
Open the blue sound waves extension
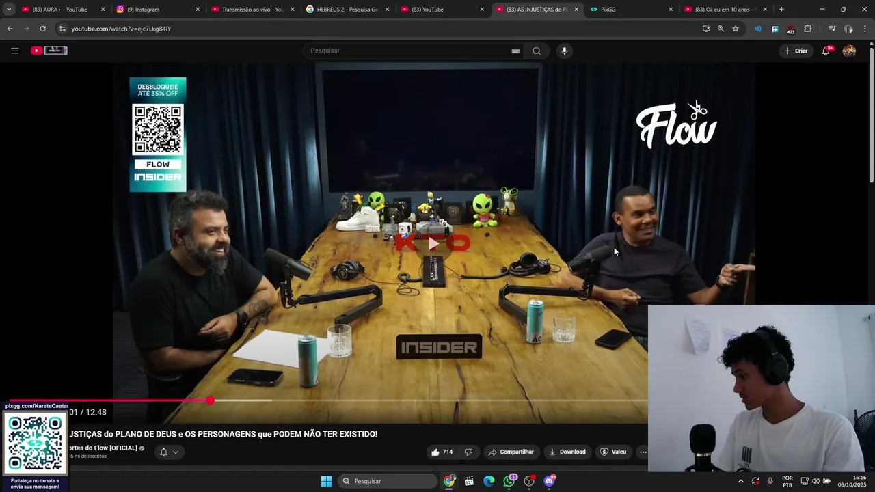pos(758,29)
